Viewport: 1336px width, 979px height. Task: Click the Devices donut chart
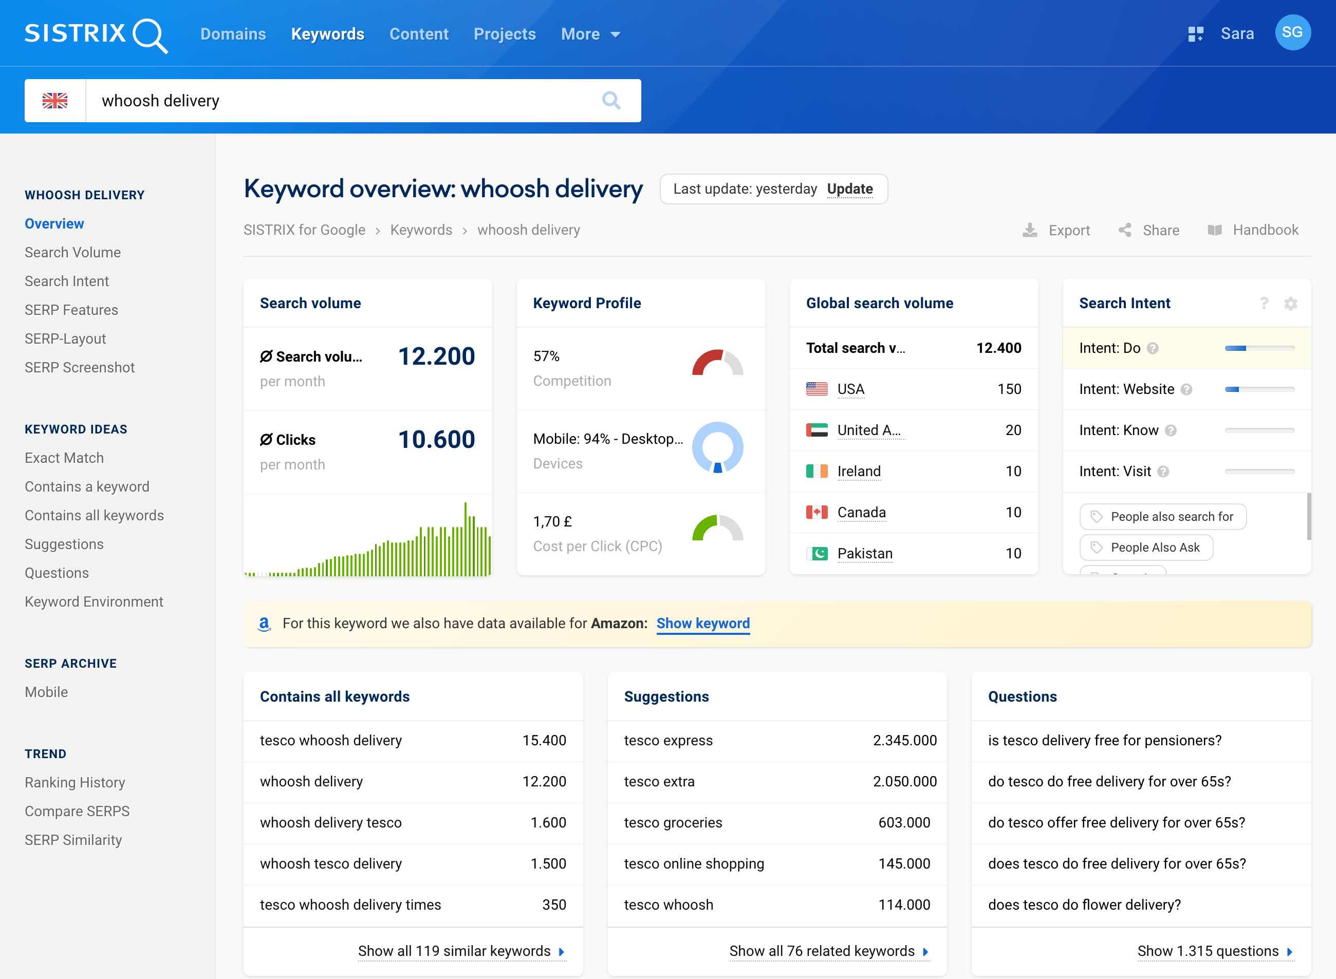point(717,447)
